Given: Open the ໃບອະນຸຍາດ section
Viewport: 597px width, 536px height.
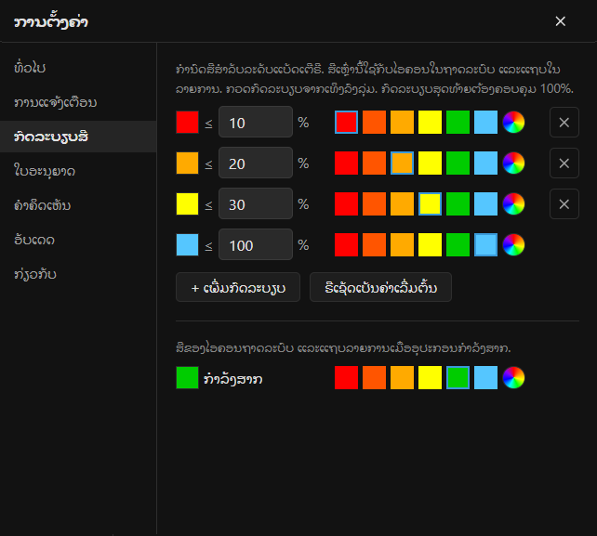Looking at the screenshot, I should pos(78,171).
